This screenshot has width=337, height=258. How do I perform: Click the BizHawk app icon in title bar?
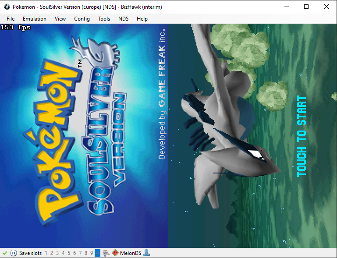(7, 7)
